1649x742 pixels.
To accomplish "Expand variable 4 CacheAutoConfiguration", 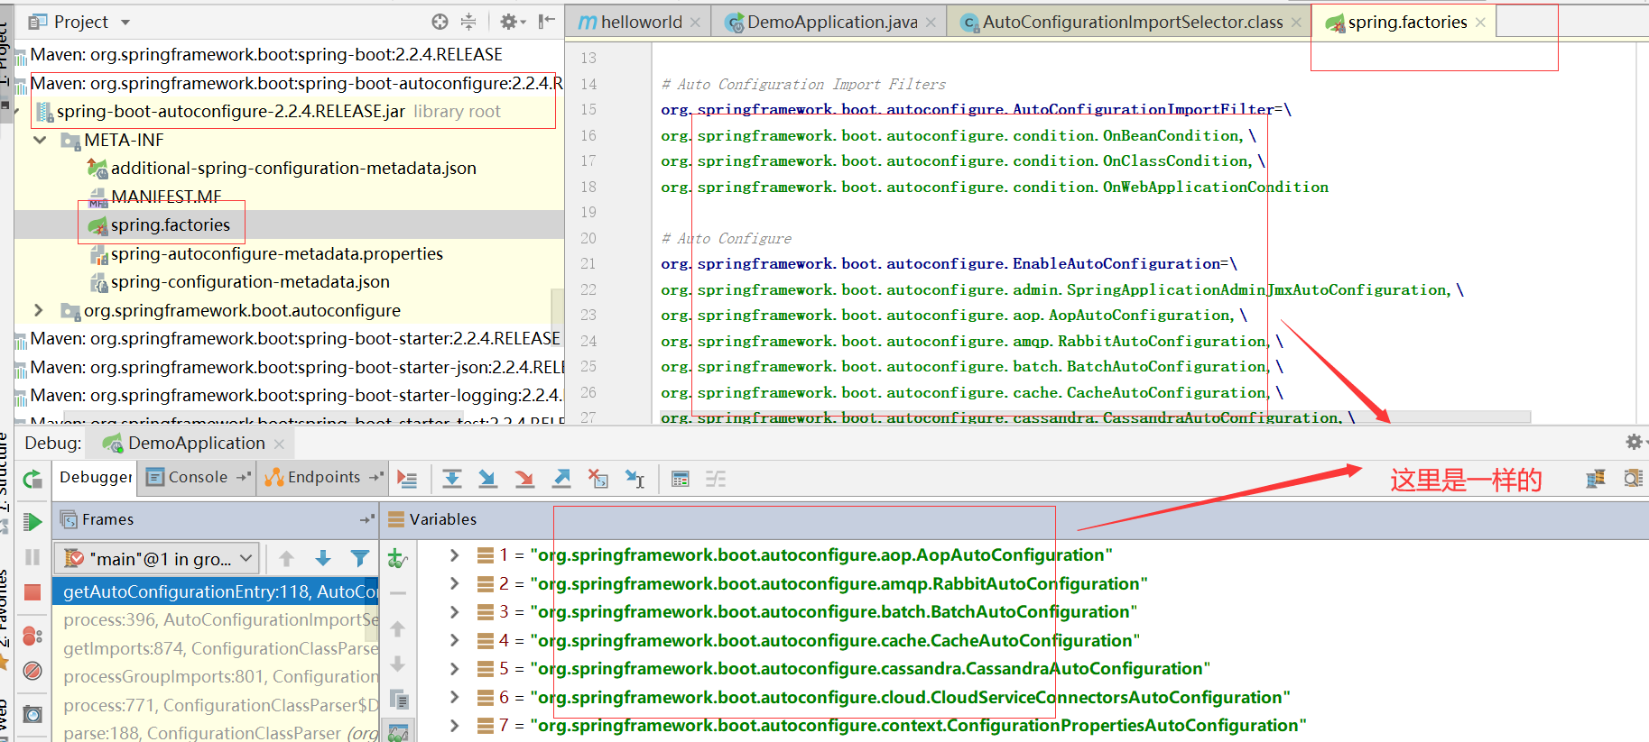I will pos(455,640).
